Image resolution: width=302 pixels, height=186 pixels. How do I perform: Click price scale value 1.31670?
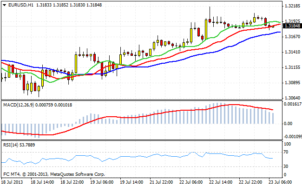tap(292, 36)
